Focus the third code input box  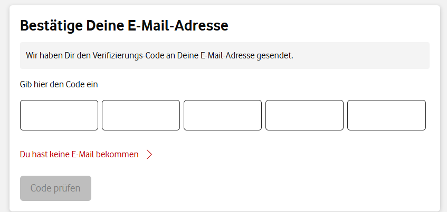point(223,115)
